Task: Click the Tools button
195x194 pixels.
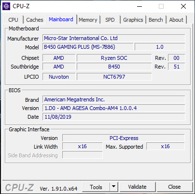Action: (96, 187)
